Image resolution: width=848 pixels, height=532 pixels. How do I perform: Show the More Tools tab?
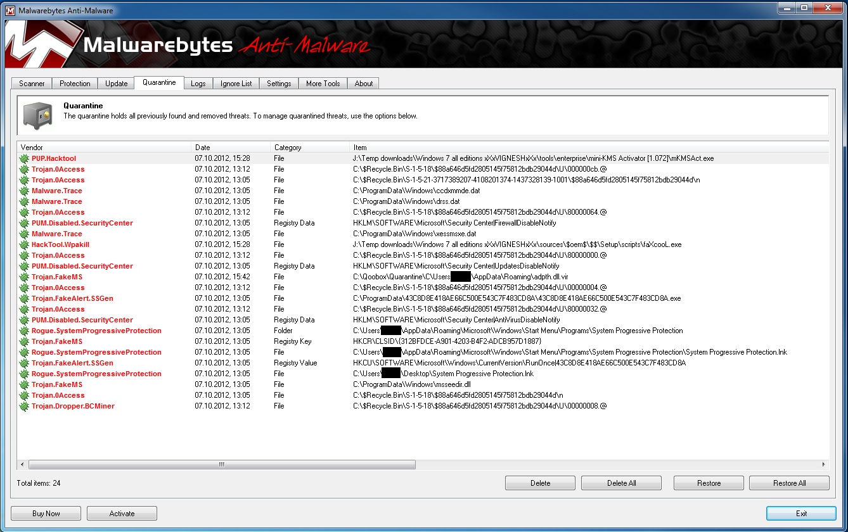pos(323,84)
